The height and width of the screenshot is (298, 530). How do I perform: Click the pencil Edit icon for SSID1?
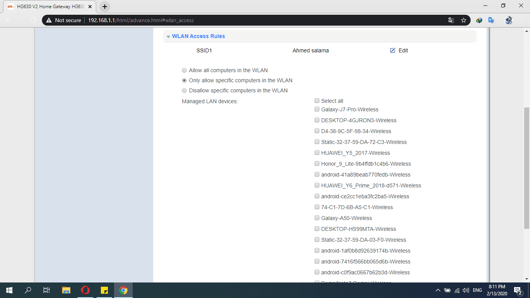(x=393, y=50)
